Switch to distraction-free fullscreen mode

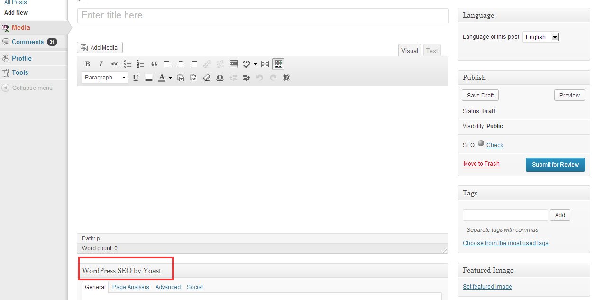point(265,64)
